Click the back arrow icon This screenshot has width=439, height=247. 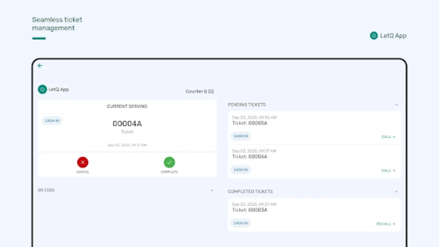click(x=40, y=65)
